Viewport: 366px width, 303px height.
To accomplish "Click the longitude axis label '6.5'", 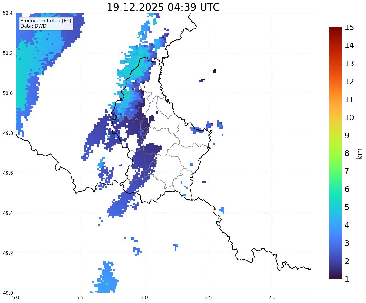I will 208,298.
